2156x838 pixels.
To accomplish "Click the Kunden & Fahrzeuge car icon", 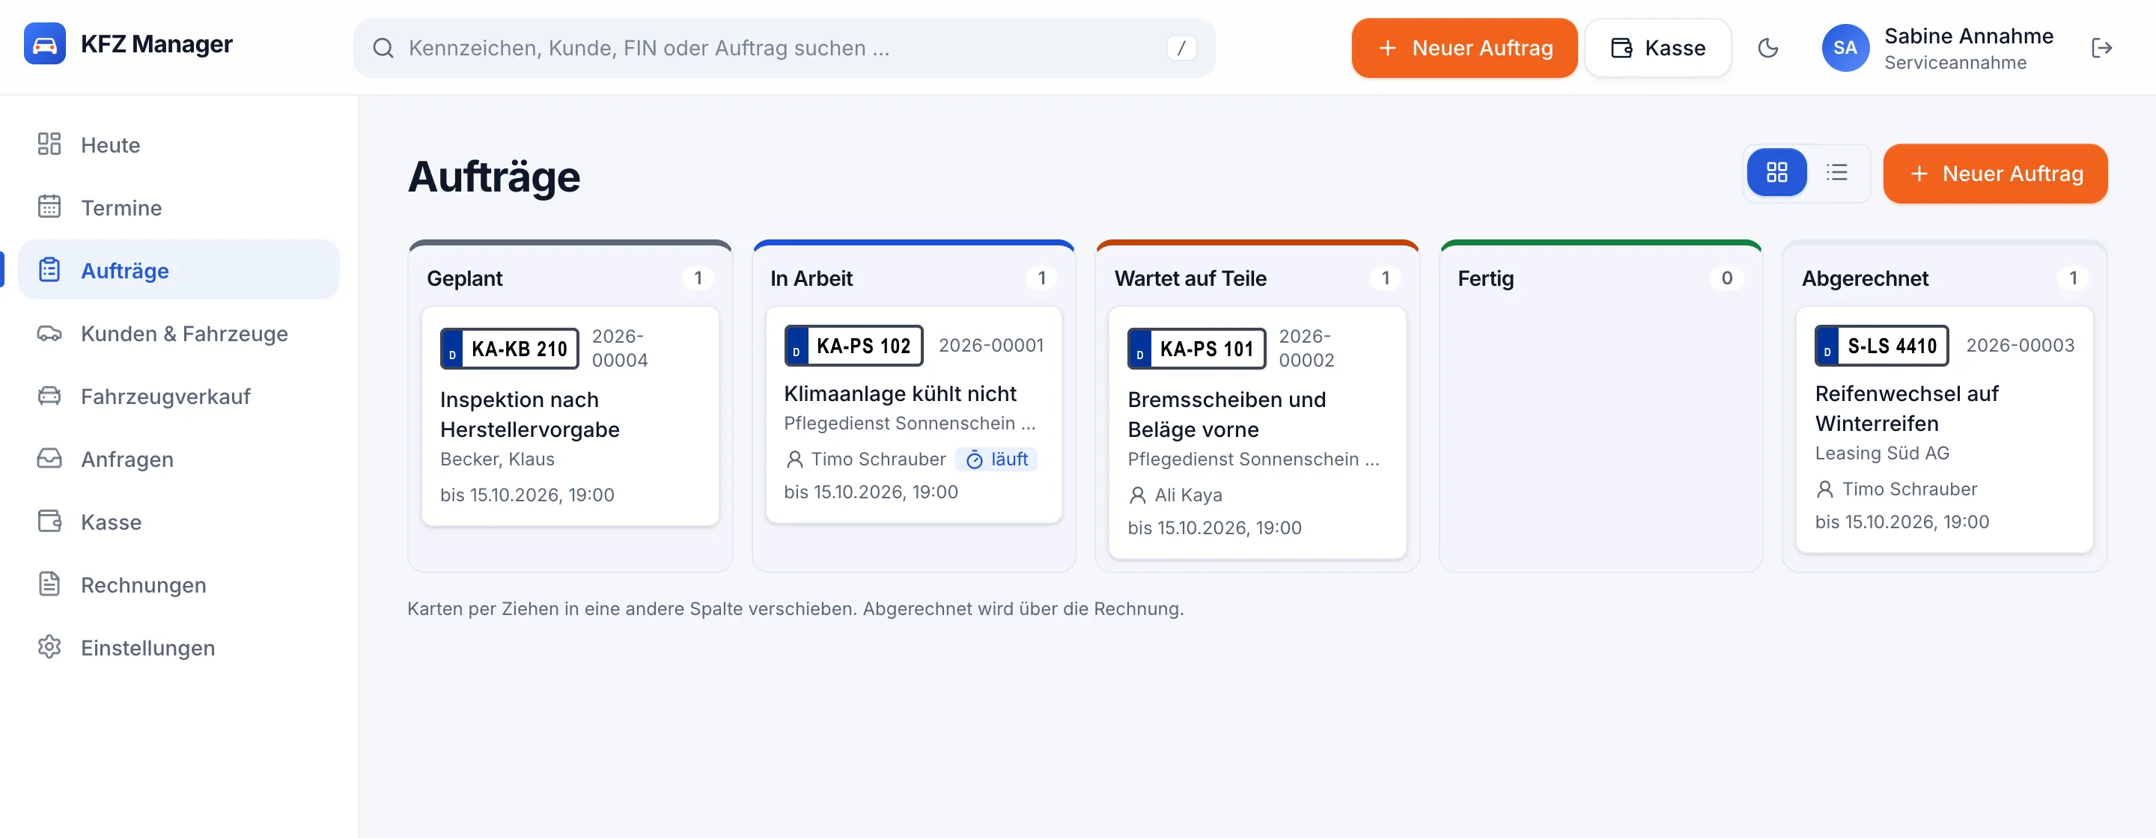I will [x=49, y=333].
